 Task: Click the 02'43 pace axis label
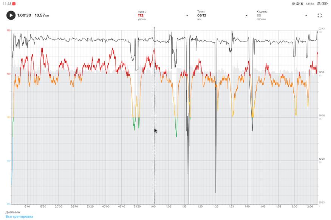point(322,29)
